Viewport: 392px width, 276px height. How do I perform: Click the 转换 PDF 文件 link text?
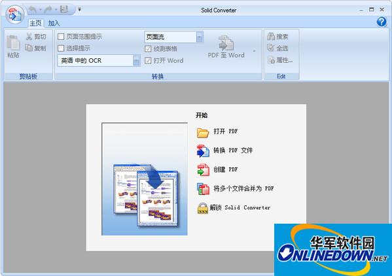(x=233, y=150)
